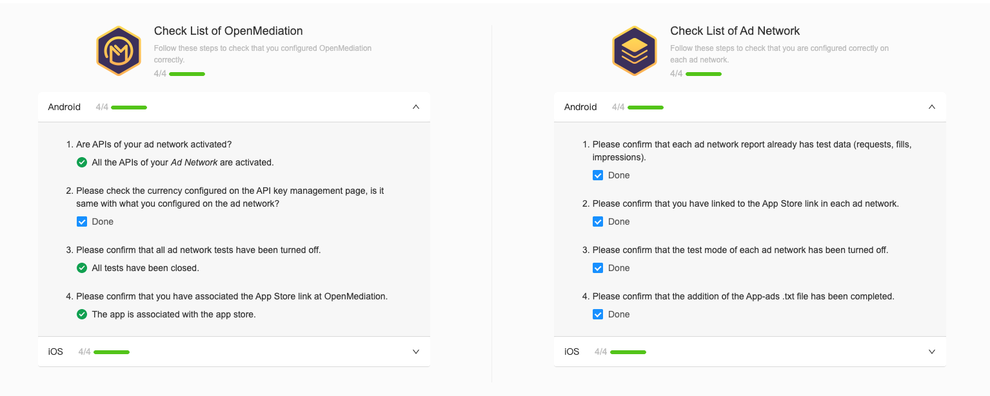This screenshot has width=990, height=396.
Task: Collapse Android section in Ad Network checklist
Action: click(x=932, y=107)
